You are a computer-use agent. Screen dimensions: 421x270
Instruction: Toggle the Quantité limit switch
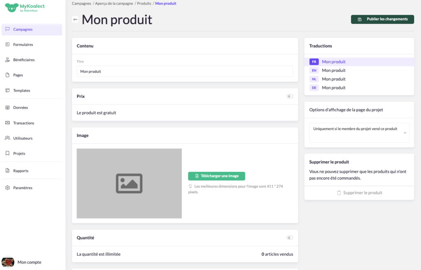click(290, 238)
